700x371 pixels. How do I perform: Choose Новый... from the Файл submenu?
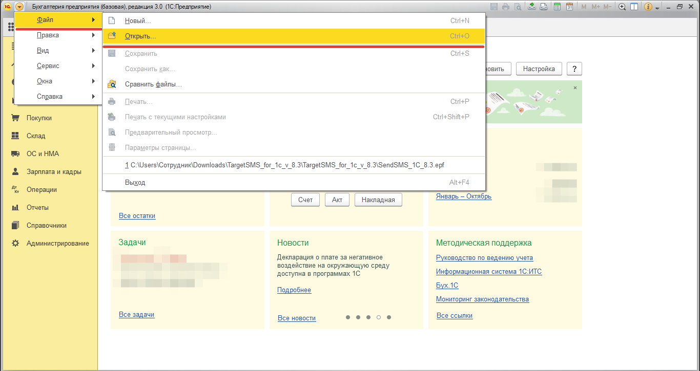pyautogui.click(x=294, y=21)
